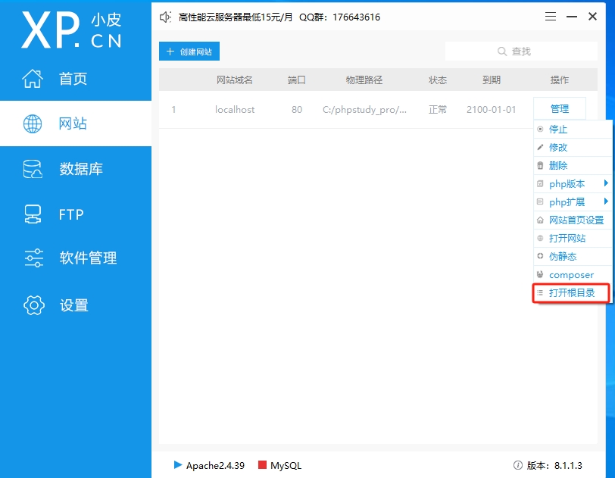
Task: Click the XP.CN logo
Action: [71, 30]
